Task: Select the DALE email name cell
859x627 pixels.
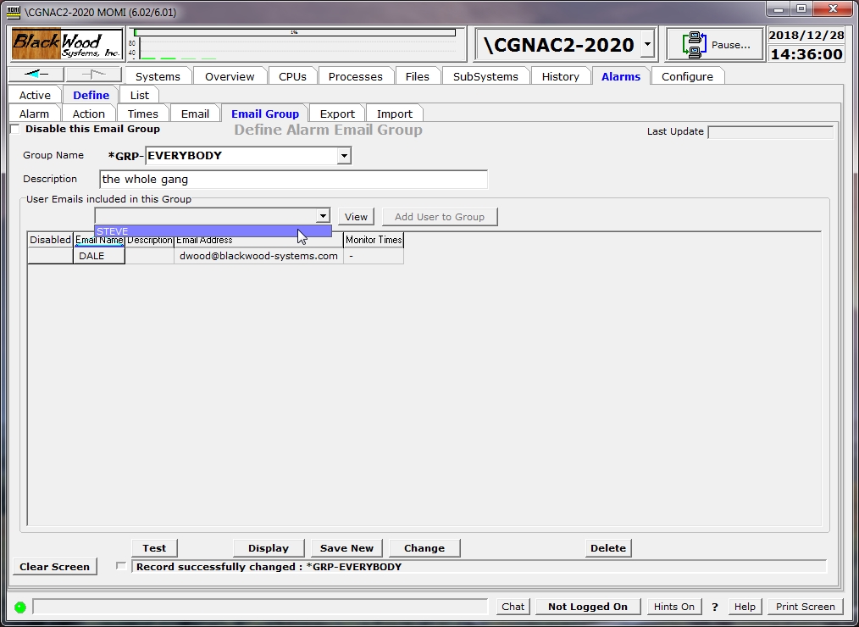Action: click(x=99, y=256)
